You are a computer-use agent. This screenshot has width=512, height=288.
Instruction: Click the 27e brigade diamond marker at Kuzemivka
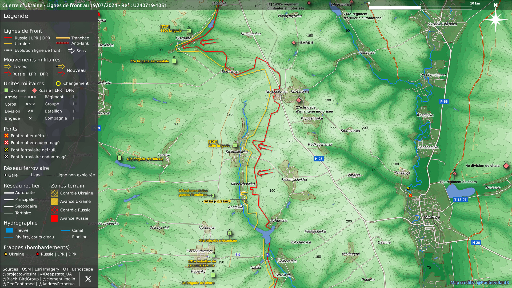point(299,100)
